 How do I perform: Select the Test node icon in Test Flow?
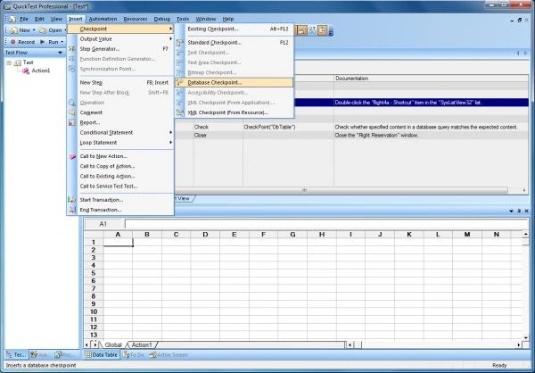coord(18,62)
